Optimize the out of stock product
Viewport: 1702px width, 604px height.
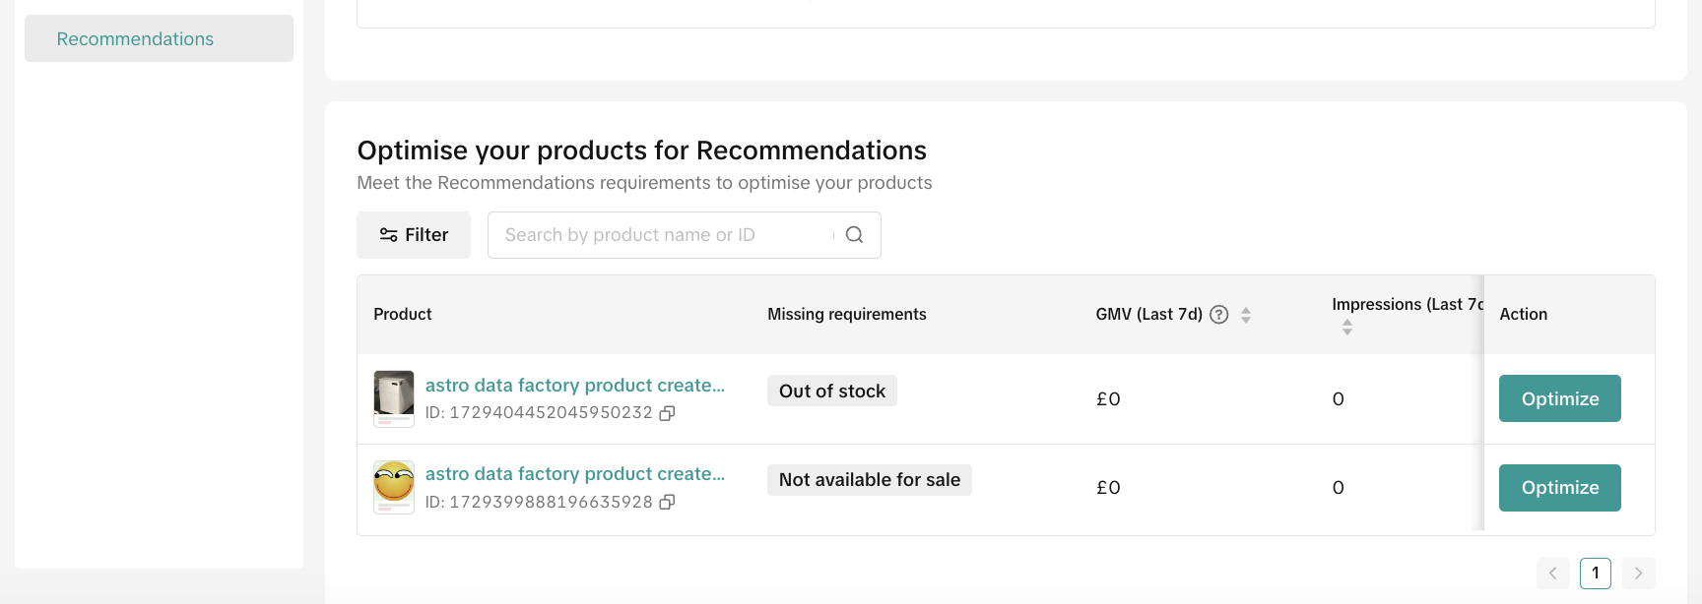point(1559,398)
